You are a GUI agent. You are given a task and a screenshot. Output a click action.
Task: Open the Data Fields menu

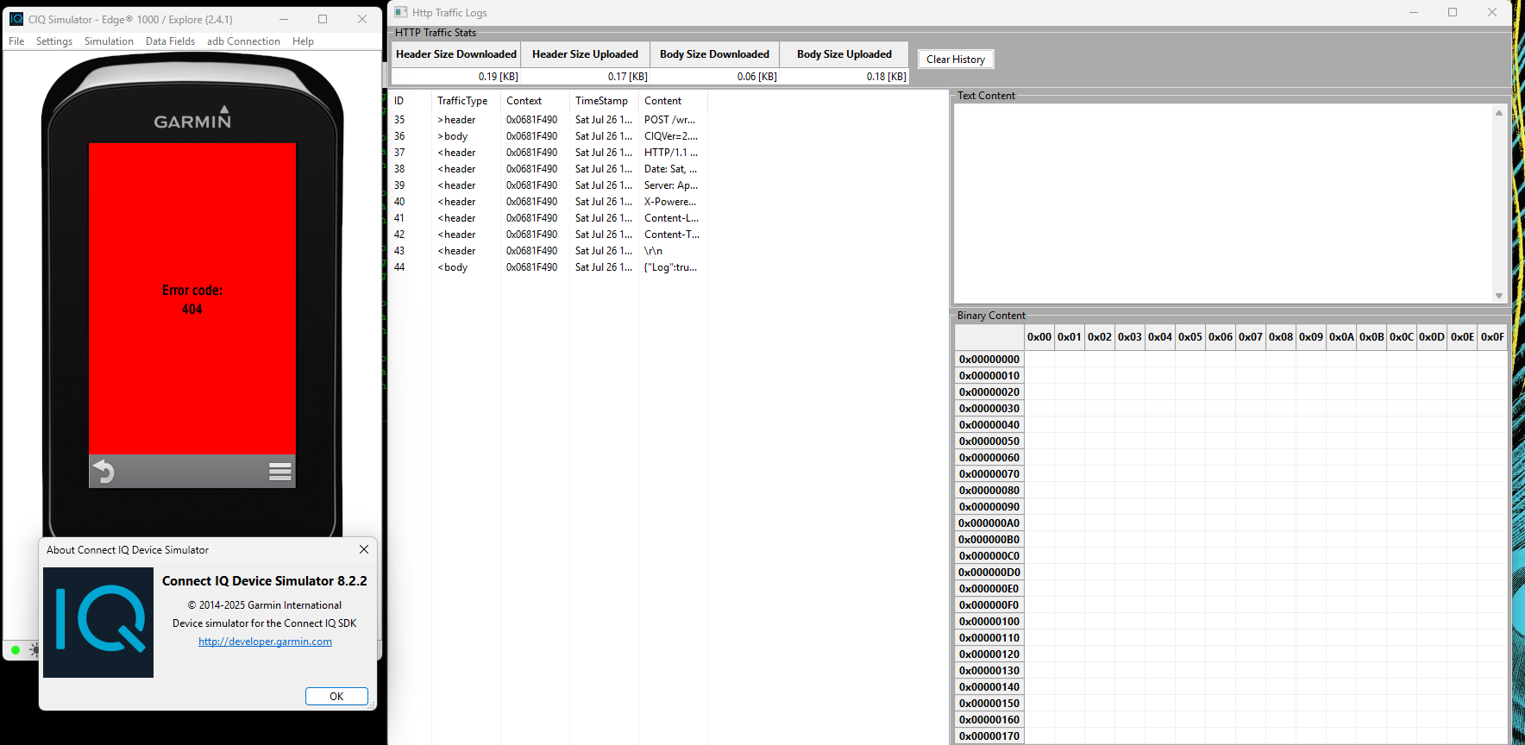pyautogui.click(x=170, y=41)
